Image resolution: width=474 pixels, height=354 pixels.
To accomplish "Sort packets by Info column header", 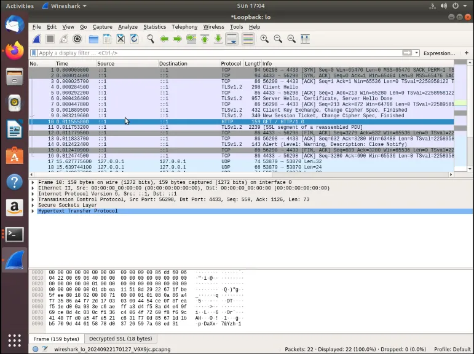I will click(358, 64).
